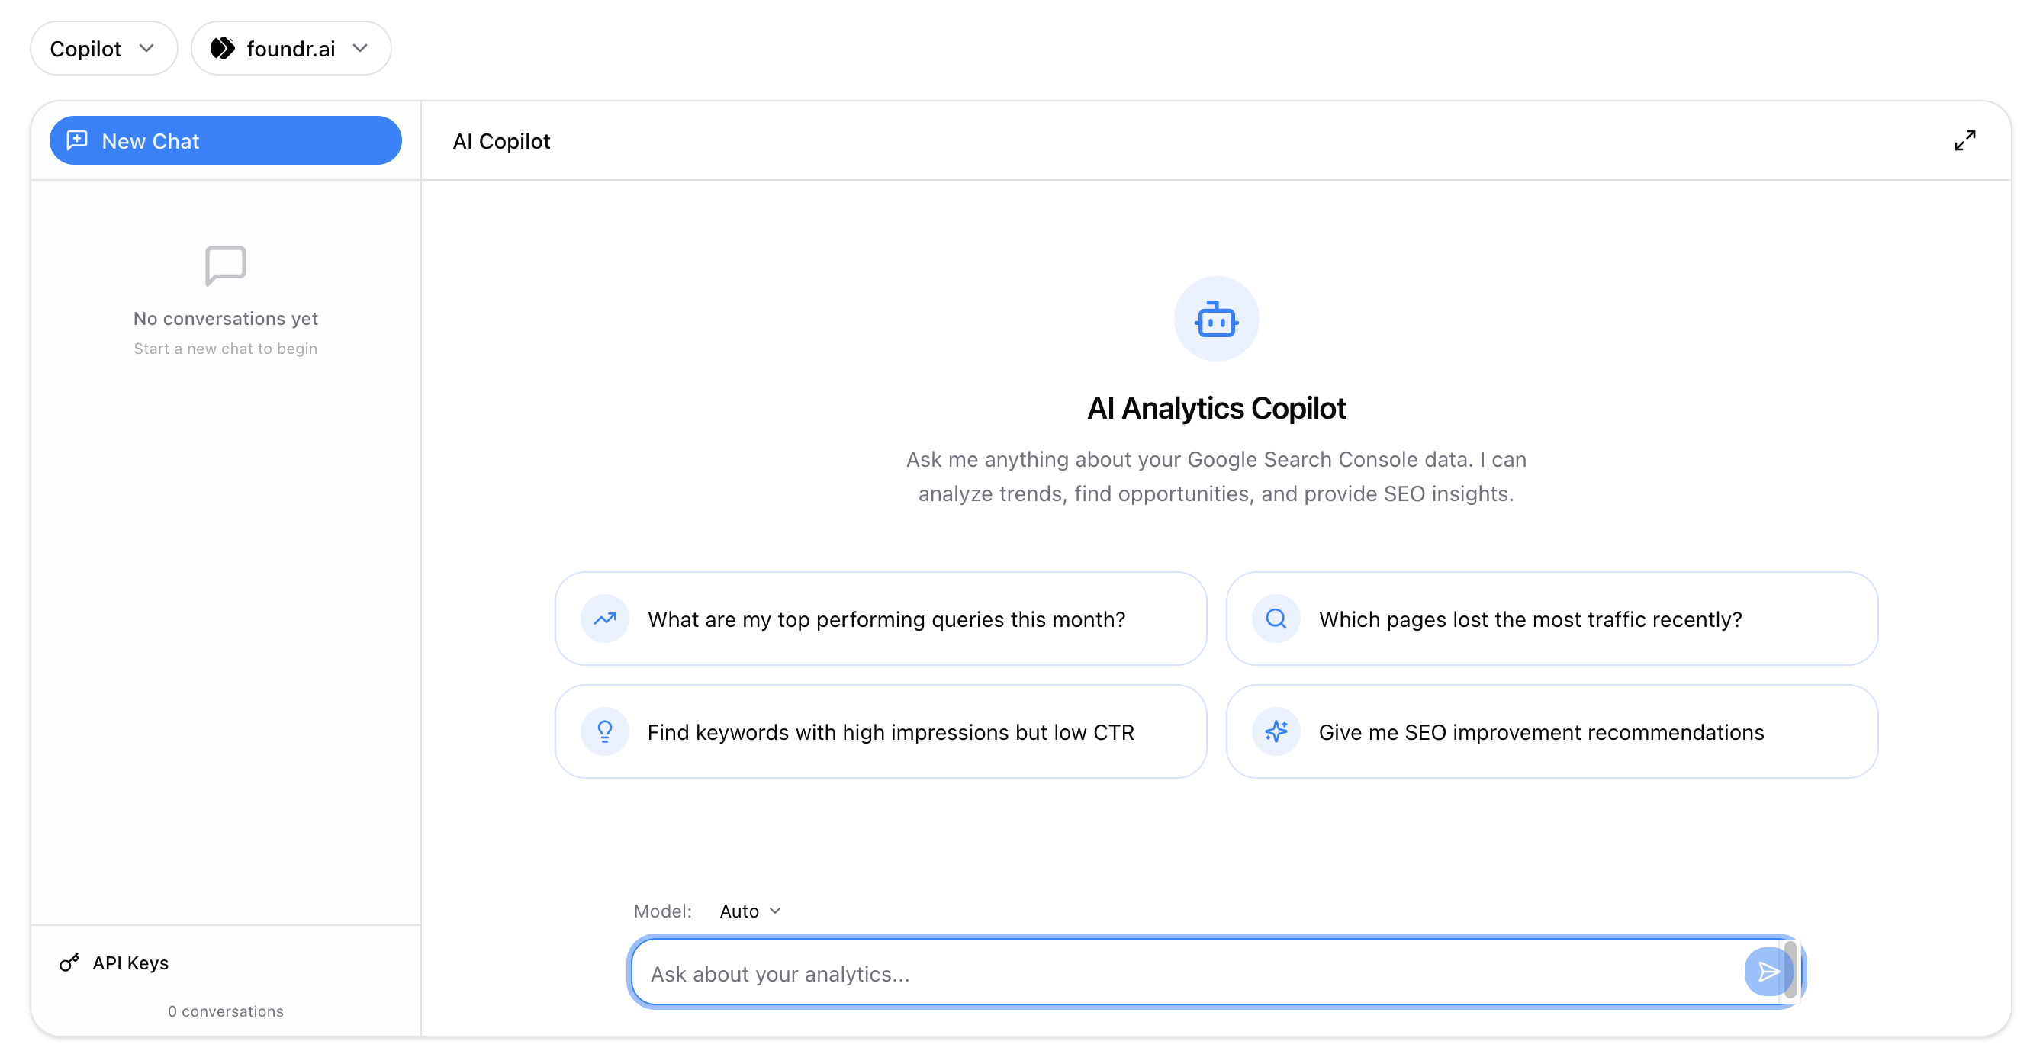Click the key icon beside API Keys

[69, 963]
